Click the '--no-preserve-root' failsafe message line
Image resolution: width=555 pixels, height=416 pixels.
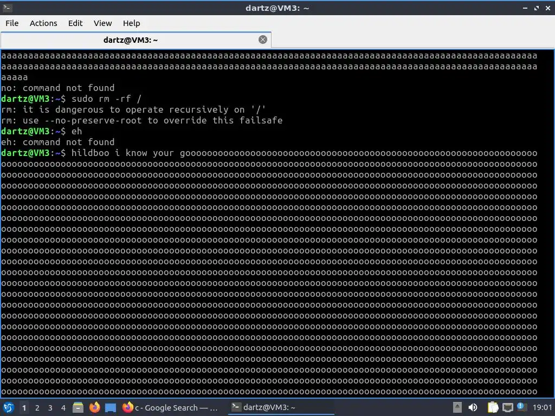click(141, 121)
